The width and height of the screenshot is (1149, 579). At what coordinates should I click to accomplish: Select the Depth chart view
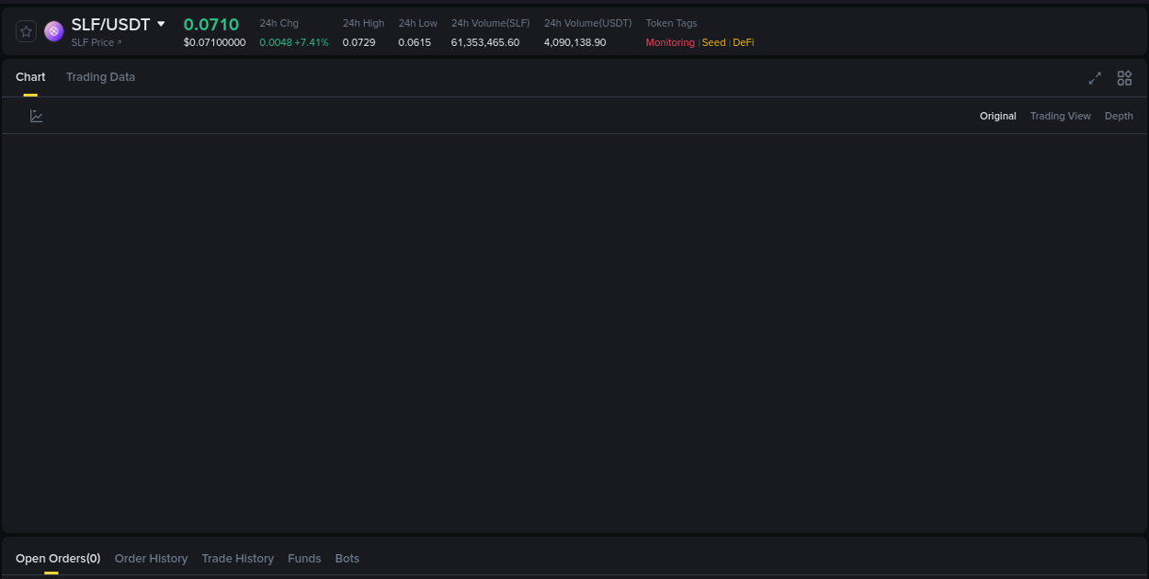click(1119, 116)
